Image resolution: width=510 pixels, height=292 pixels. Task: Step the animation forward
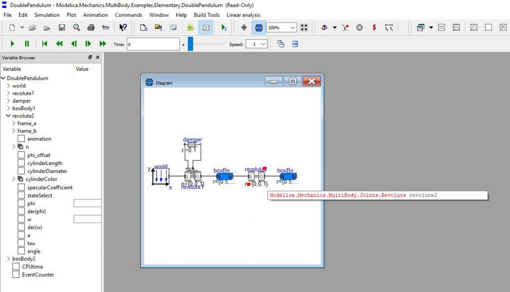pos(88,44)
